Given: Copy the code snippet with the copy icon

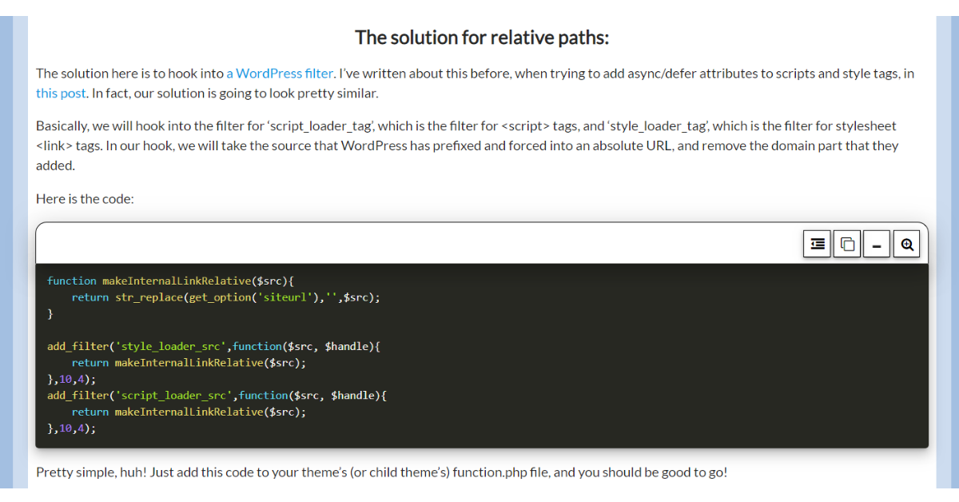Looking at the screenshot, I should point(847,245).
